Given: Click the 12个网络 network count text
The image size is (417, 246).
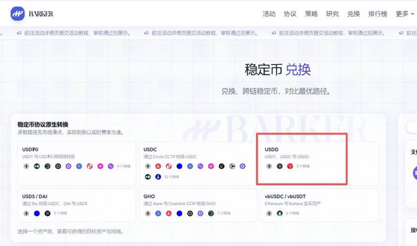Looking at the screenshot, I should tap(171, 177).
